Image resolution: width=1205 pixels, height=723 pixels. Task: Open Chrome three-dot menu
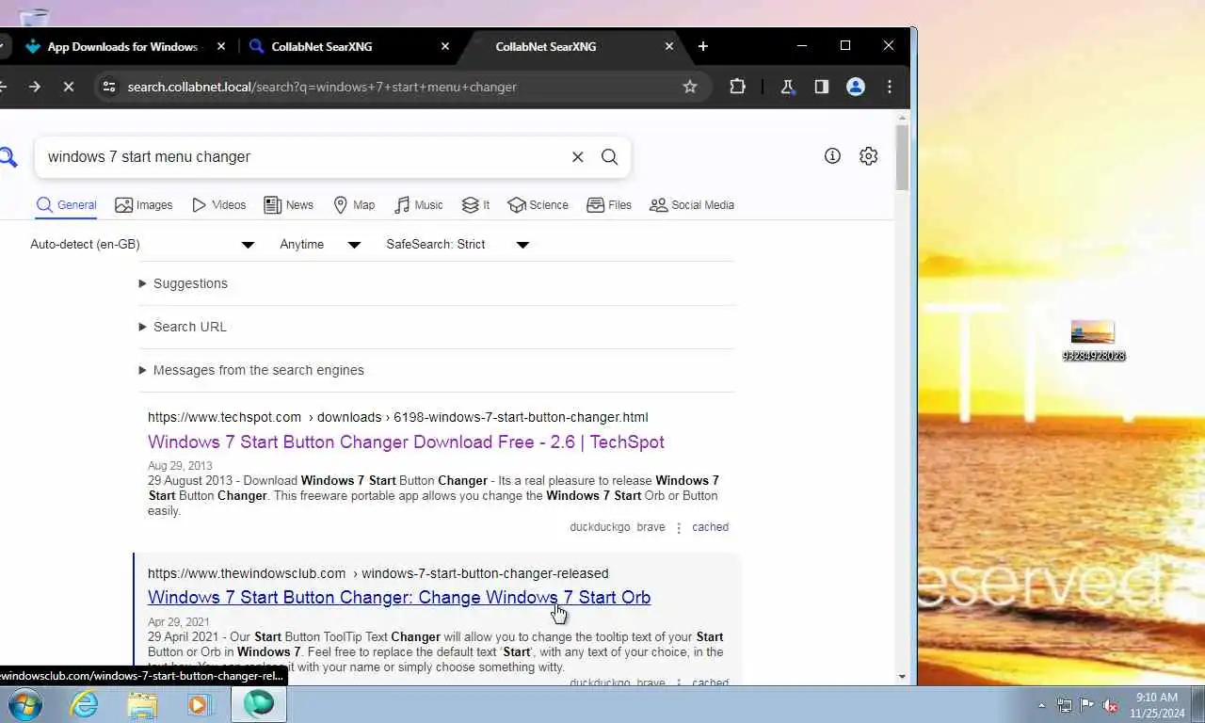point(890,87)
